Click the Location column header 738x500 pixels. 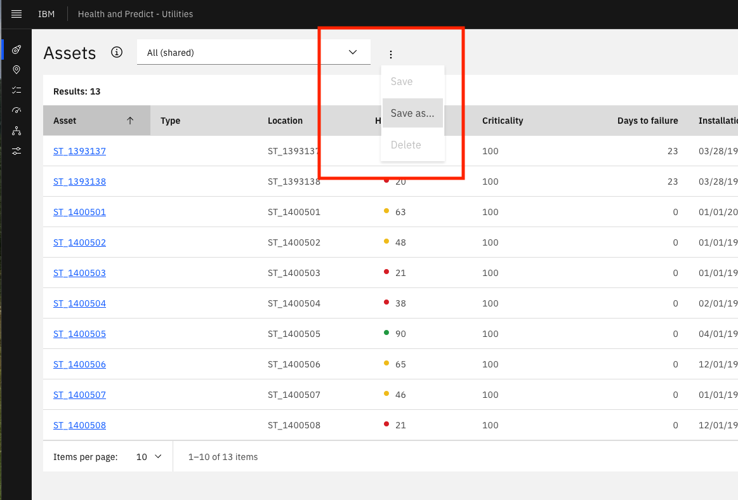285,121
